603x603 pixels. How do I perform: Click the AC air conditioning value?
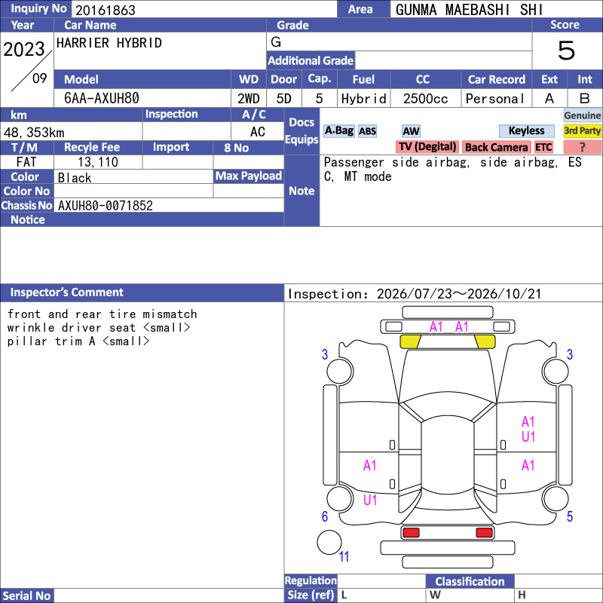pyautogui.click(x=258, y=132)
